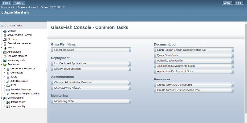Click the Applications icon
This screenshot has height=123, width=247.
5,52
